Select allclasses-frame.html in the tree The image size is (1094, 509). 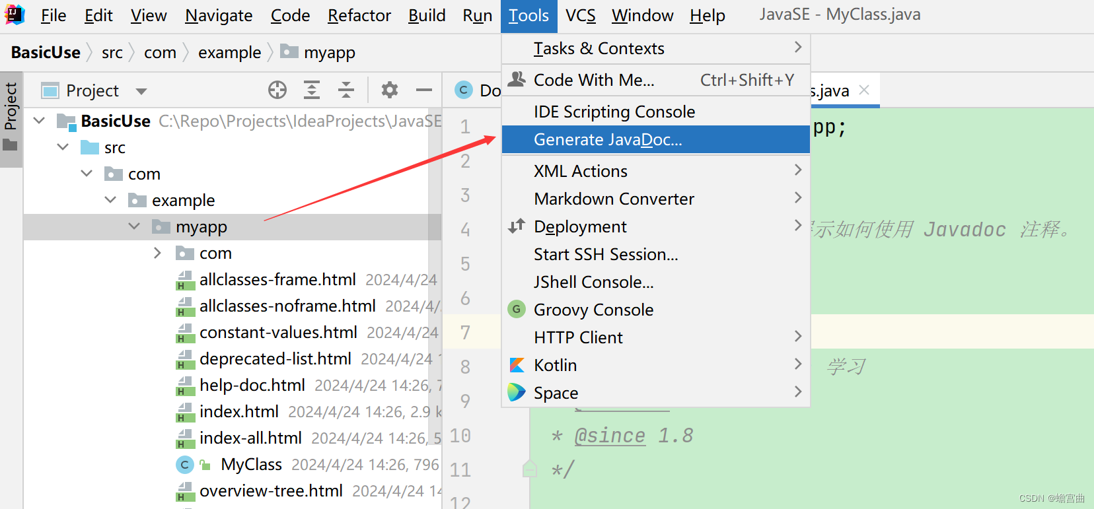tap(277, 280)
